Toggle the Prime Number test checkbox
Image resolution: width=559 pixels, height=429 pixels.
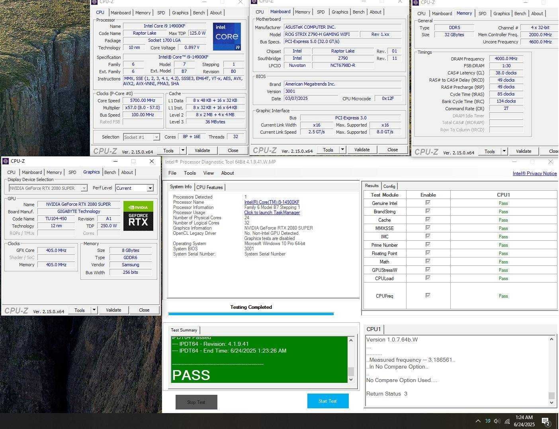pyautogui.click(x=428, y=245)
